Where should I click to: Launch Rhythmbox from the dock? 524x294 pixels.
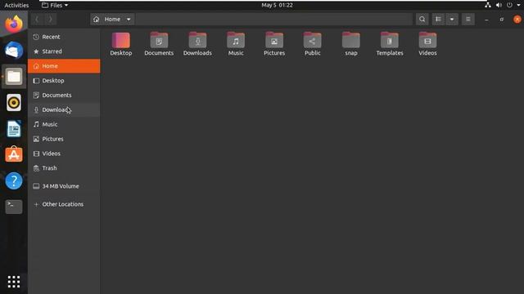point(14,102)
